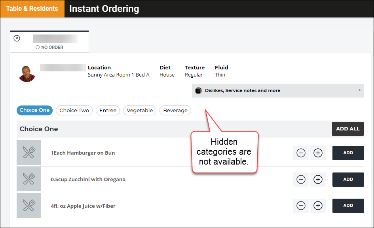Decrease quantity of Zucchini with Oregano
Viewport: 374px width, 228px height.
[x=301, y=180]
